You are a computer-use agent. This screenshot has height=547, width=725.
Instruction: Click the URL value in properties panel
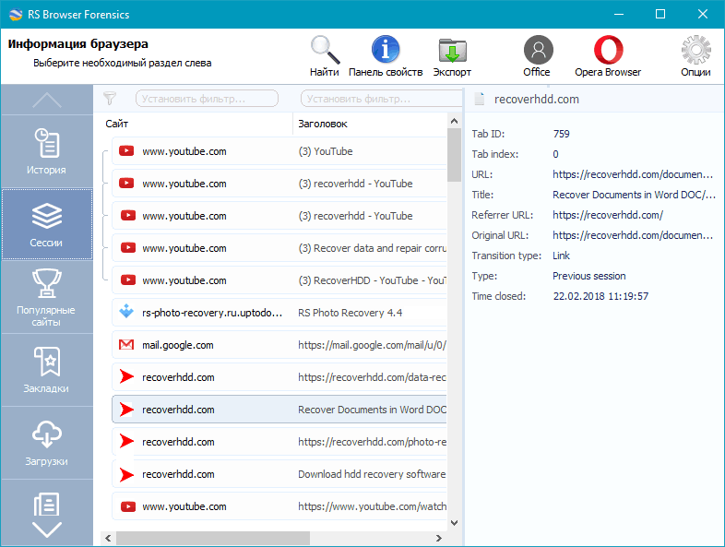pyautogui.click(x=633, y=174)
